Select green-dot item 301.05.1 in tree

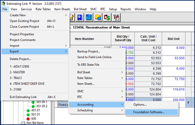[x=42, y=102]
